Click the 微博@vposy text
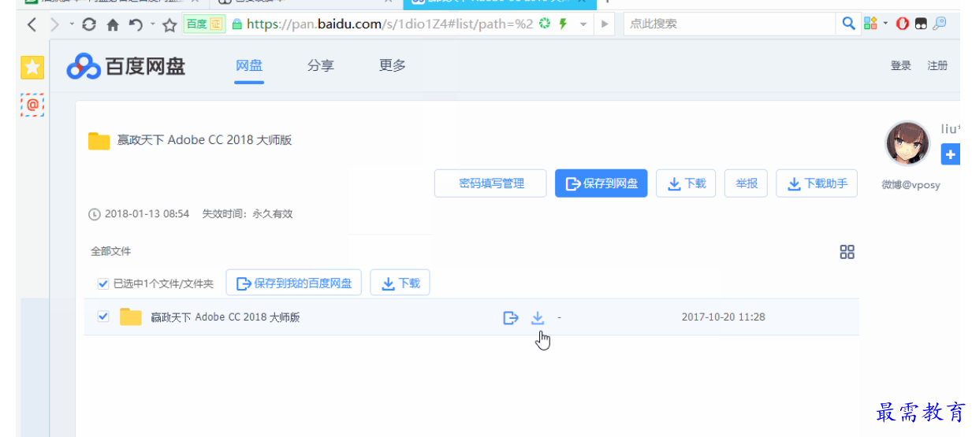Image resolution: width=972 pixels, height=437 pixels. click(911, 185)
